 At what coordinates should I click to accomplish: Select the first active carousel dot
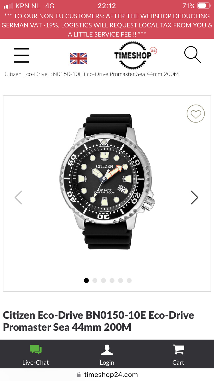tap(86, 280)
